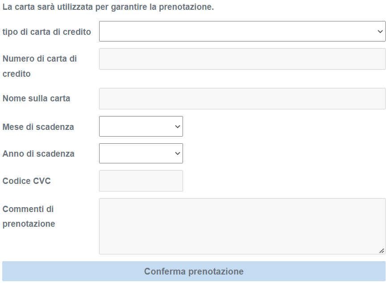Expand the Mese di scadenza dropdown
387x283 pixels.
click(141, 126)
